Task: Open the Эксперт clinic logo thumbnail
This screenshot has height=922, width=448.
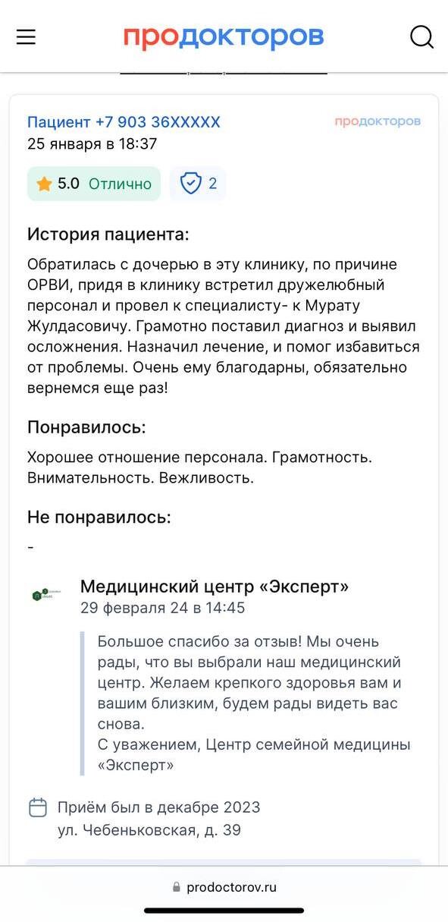Action: pos(46,594)
